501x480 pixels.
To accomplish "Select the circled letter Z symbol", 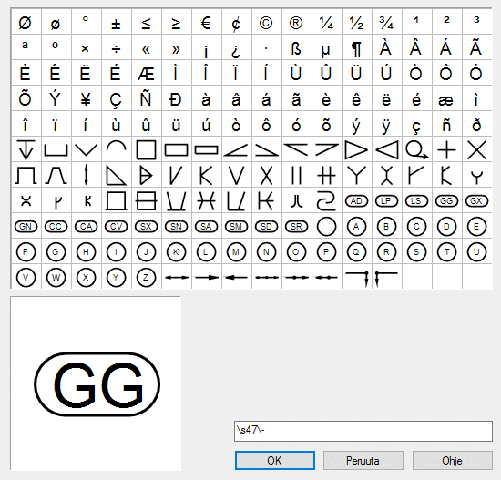I will coord(146,278).
